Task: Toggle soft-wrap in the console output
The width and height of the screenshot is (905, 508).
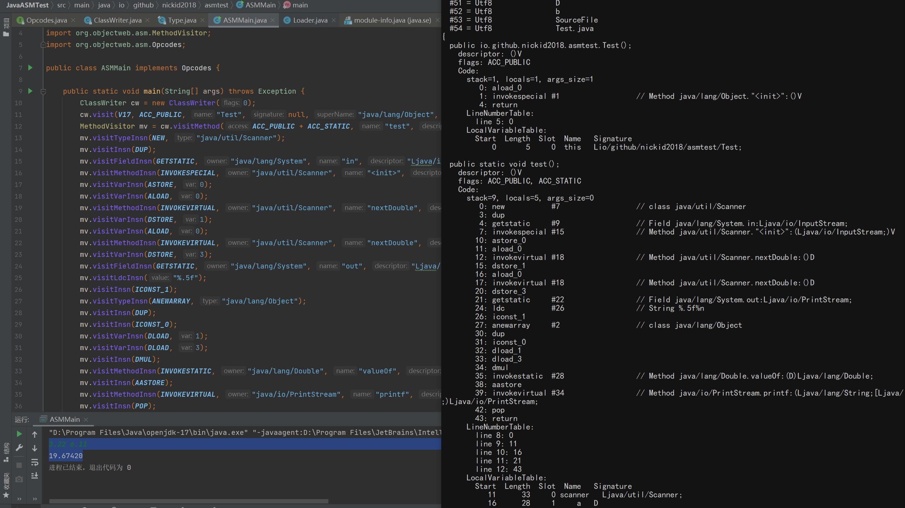Action: pos(35,462)
